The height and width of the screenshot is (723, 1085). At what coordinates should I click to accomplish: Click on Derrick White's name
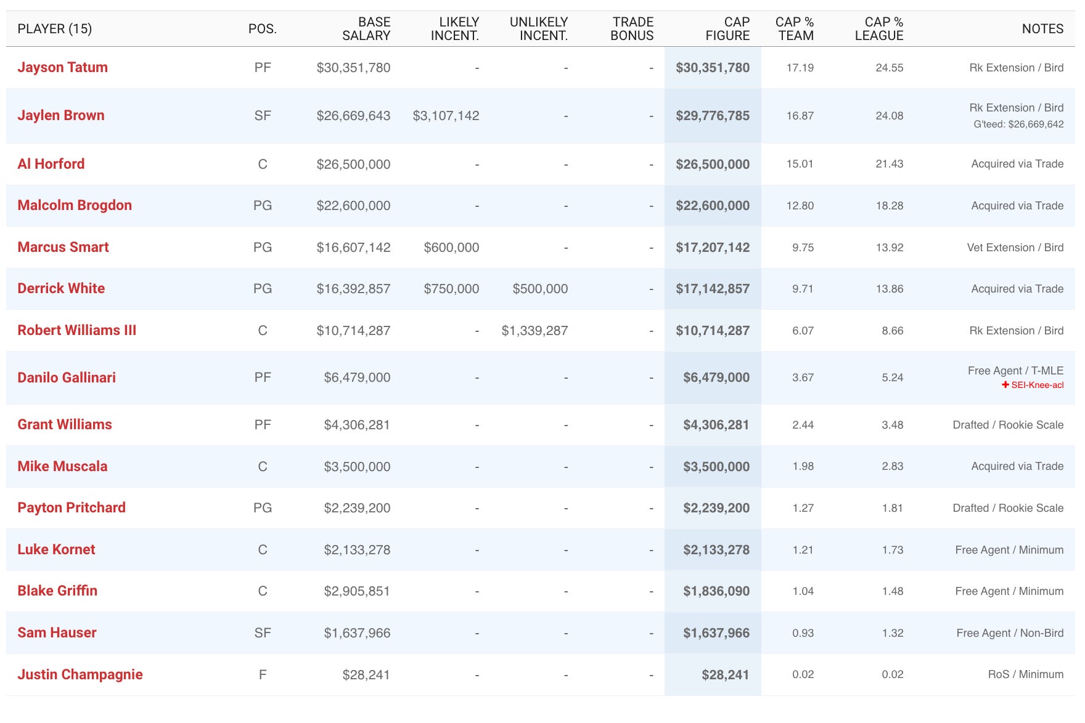(x=61, y=289)
